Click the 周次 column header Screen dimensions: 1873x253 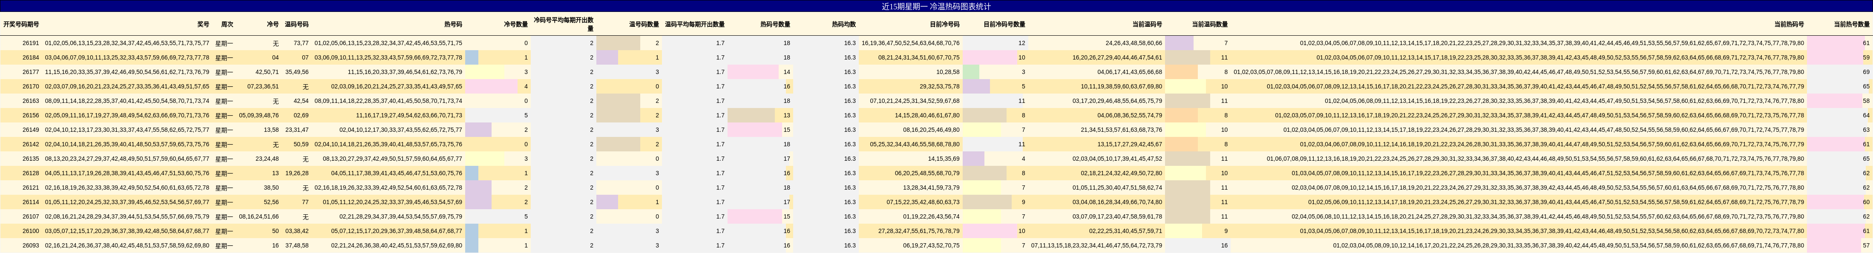click(x=227, y=24)
